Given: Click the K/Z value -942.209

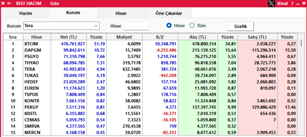Looking at the screenshot, I should 168,75.
